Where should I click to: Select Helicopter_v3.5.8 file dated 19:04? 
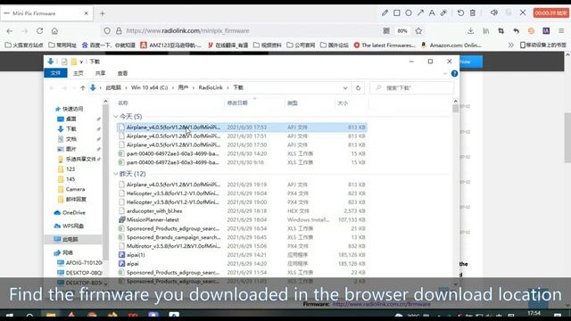click(242, 193)
